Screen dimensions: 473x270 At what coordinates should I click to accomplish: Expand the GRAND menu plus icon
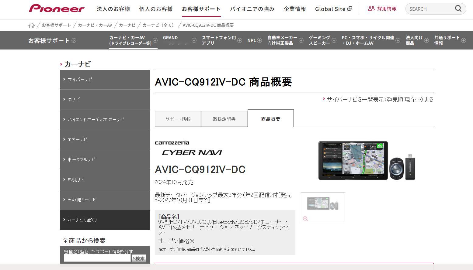pyautogui.click(x=194, y=40)
